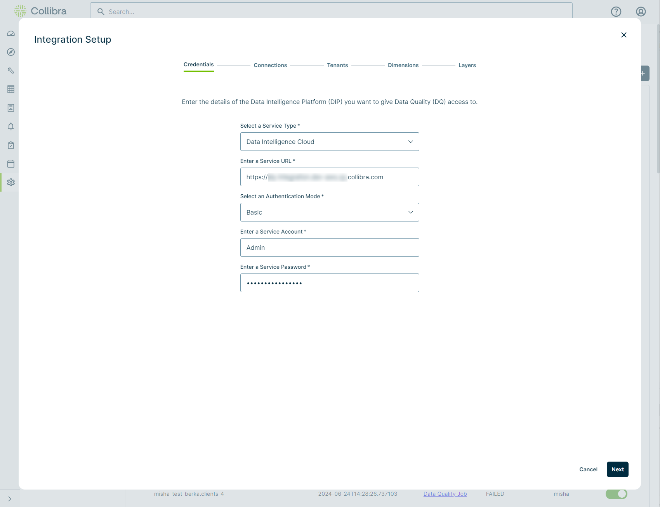Open the table grid icon in sidebar
660x507 pixels.
coord(11,89)
